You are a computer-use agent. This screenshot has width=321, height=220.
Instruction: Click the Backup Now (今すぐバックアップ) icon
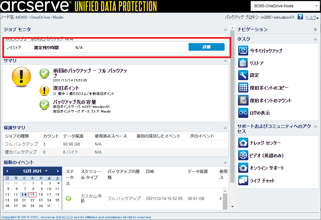[243, 51]
